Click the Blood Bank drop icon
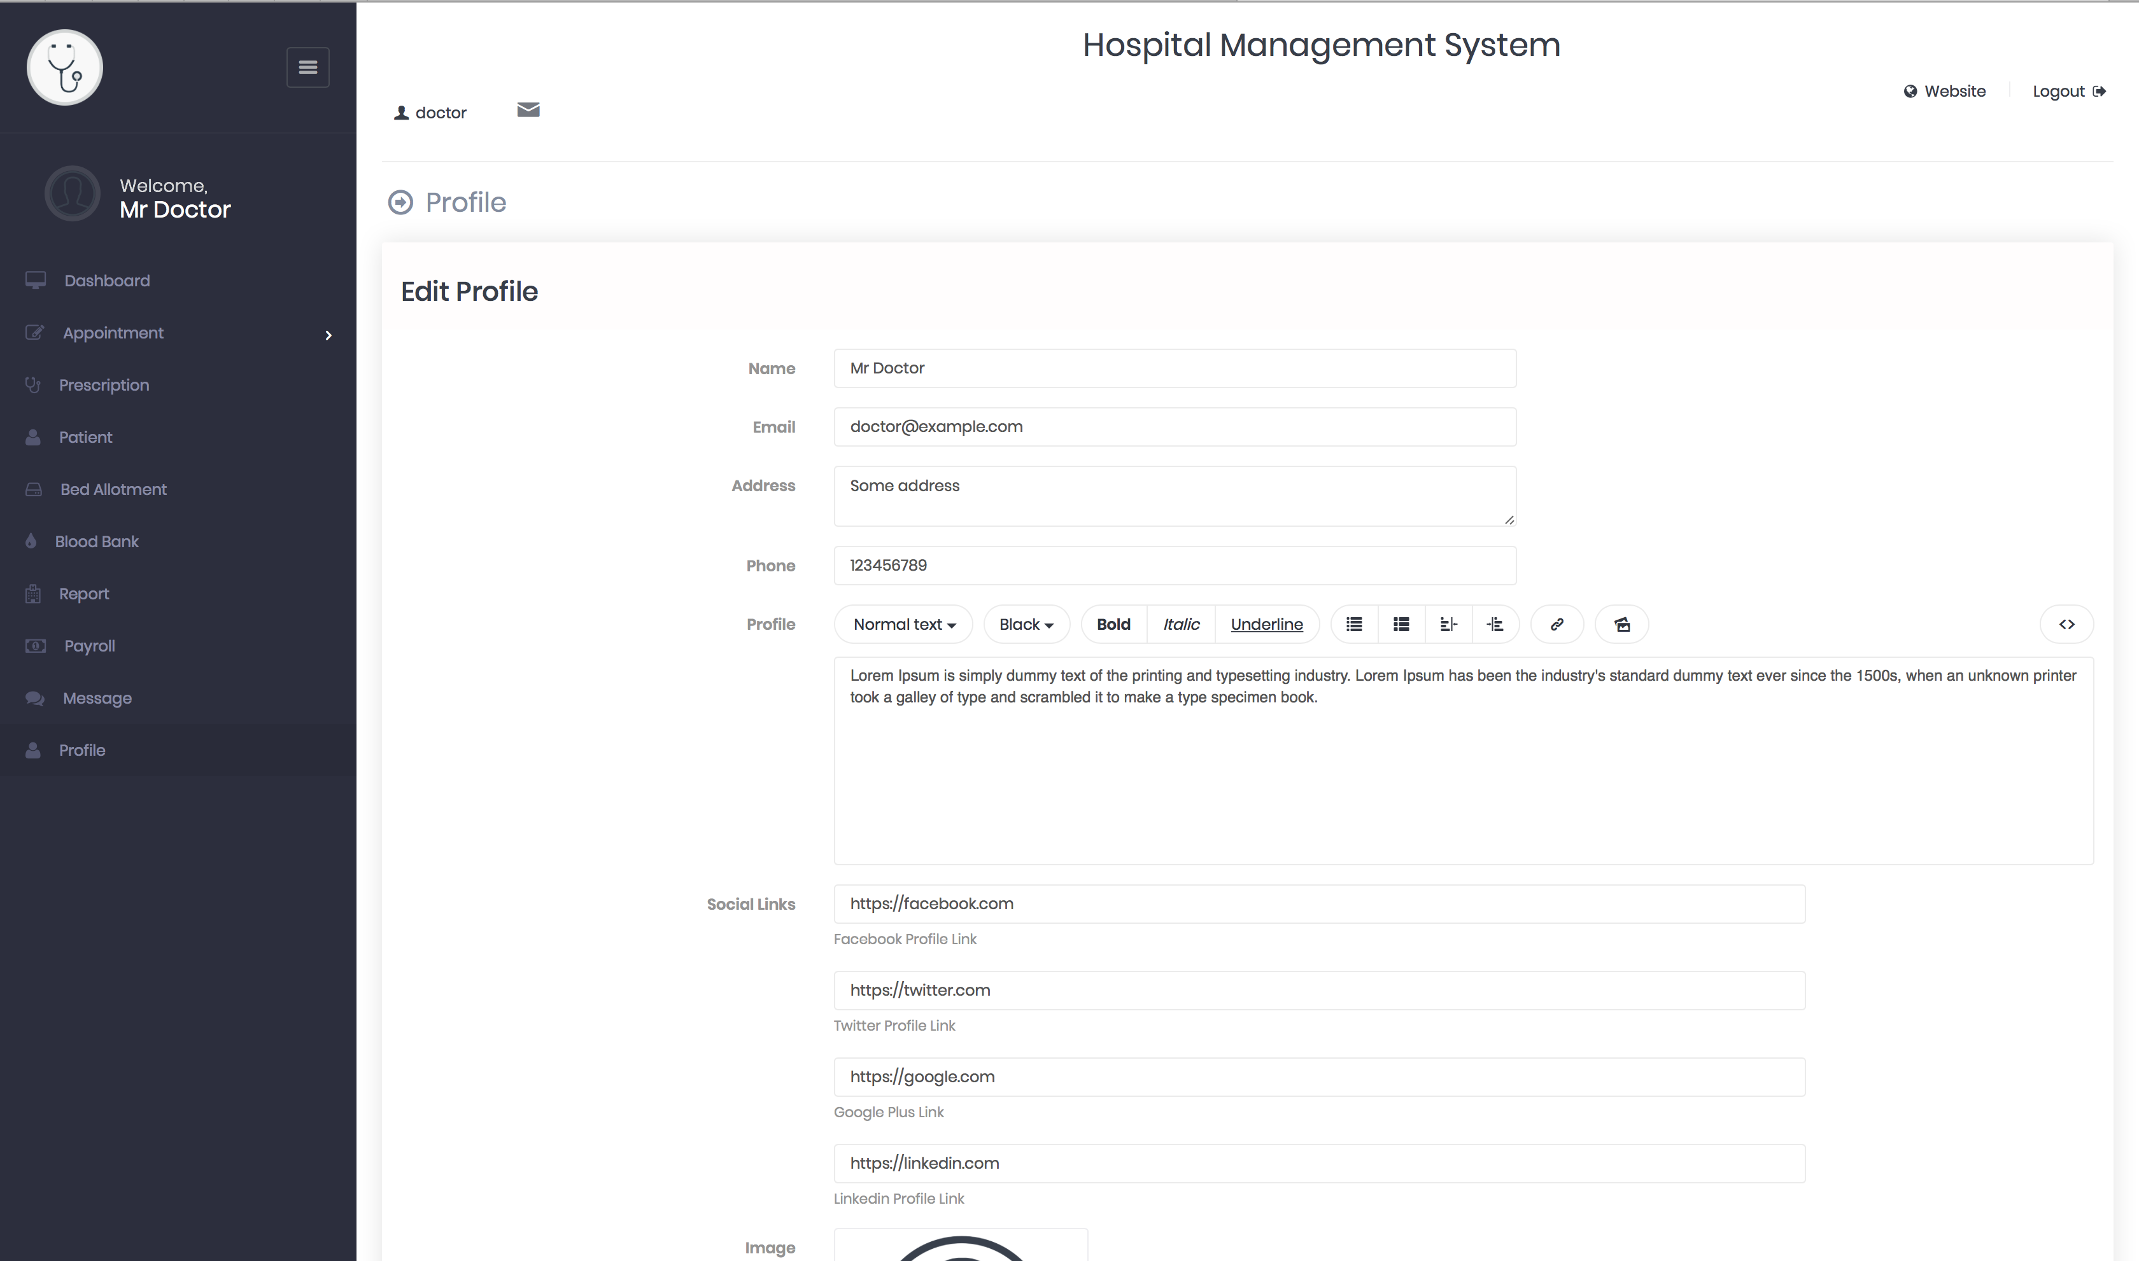 [x=31, y=541]
